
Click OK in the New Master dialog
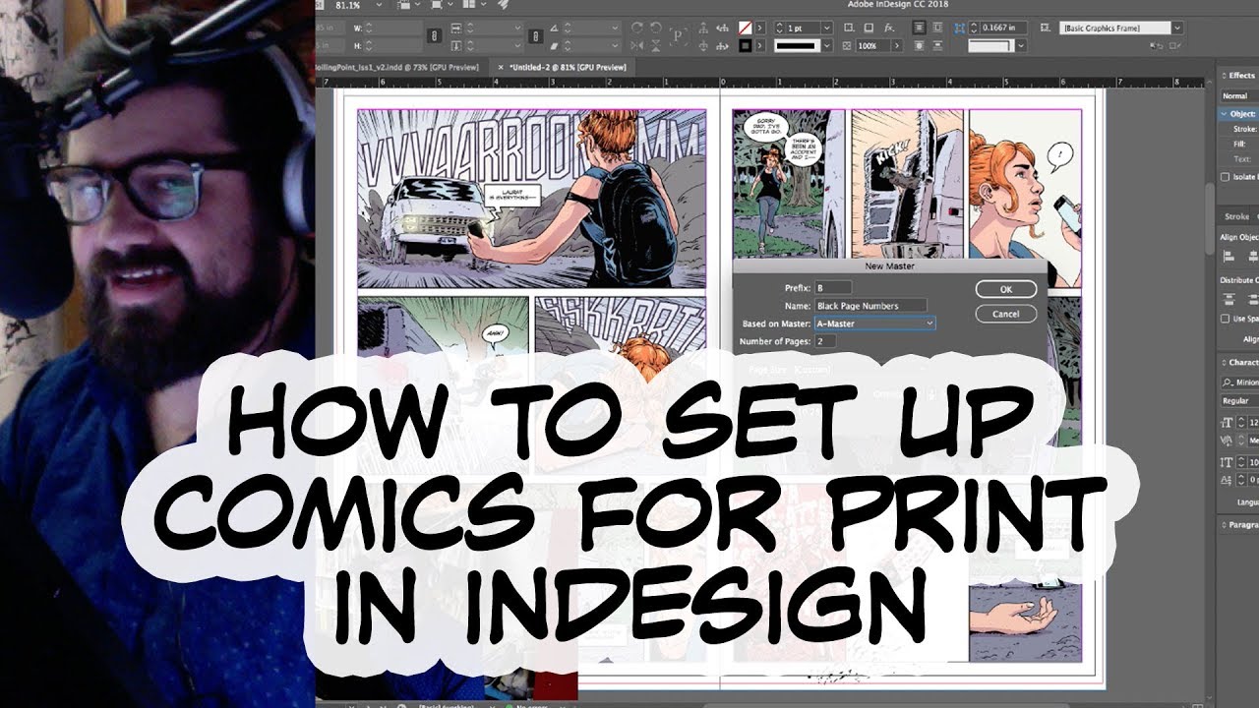click(x=1005, y=289)
